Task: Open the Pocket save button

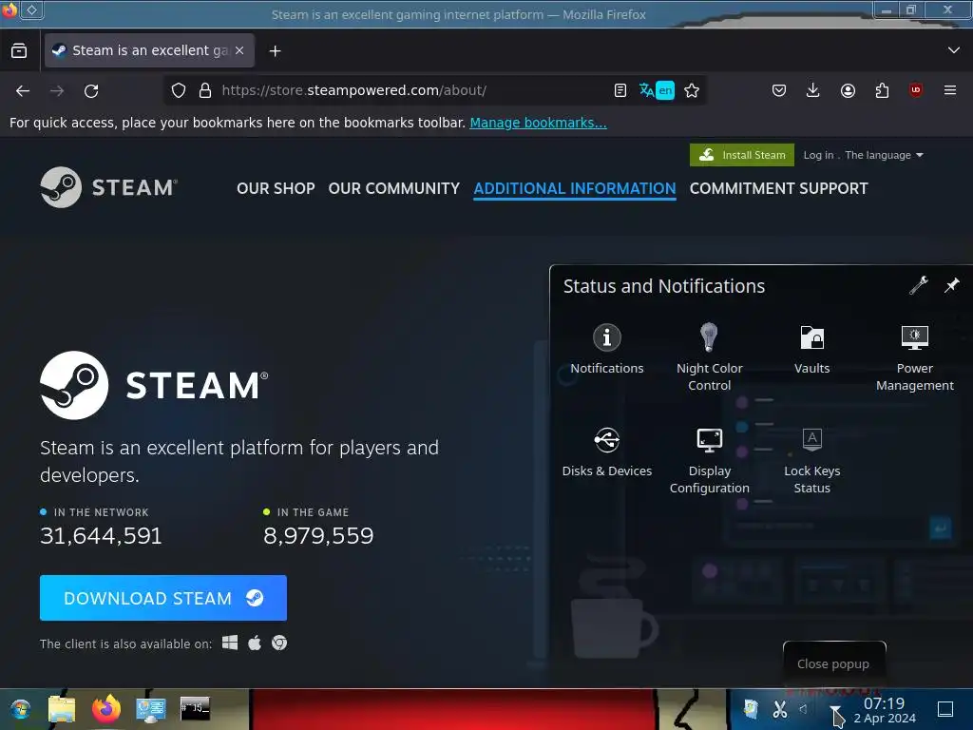Action: point(779,90)
